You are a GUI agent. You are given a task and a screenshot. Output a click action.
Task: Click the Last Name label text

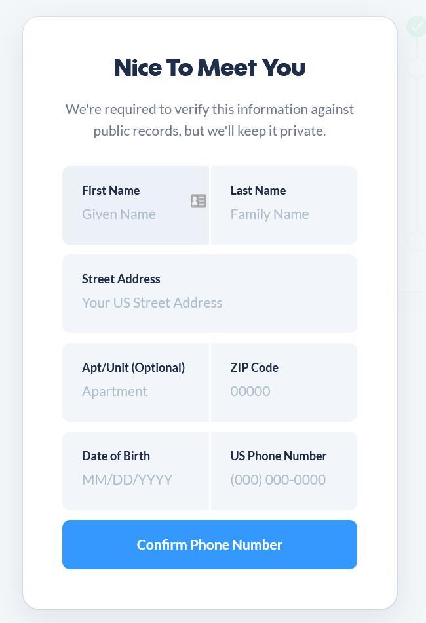click(x=258, y=190)
